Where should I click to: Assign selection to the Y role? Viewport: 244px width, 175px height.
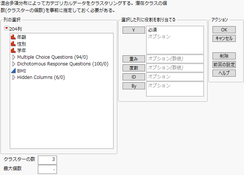tap(133, 30)
